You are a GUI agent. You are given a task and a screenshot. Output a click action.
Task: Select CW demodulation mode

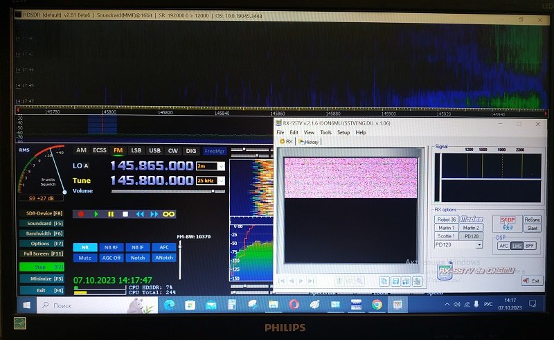coord(172,150)
